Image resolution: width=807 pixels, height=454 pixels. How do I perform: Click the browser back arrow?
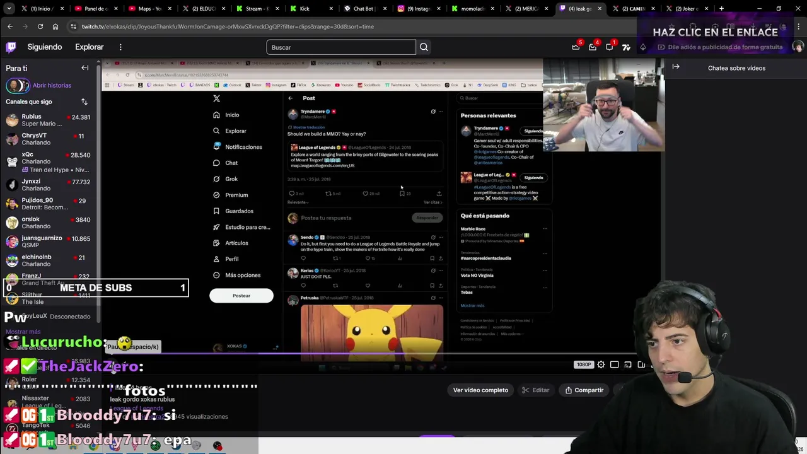9,26
